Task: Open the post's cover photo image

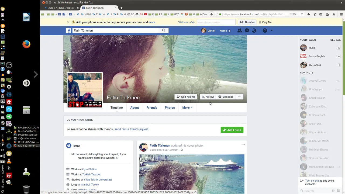Action: coord(192,174)
